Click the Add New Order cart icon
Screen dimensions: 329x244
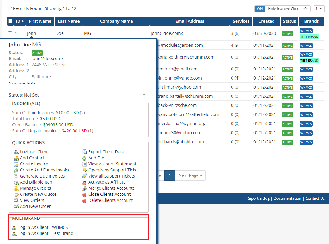click(x=16, y=206)
